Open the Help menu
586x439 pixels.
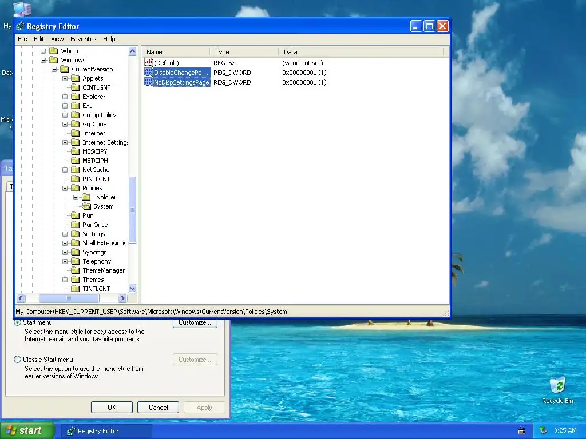pyautogui.click(x=109, y=39)
